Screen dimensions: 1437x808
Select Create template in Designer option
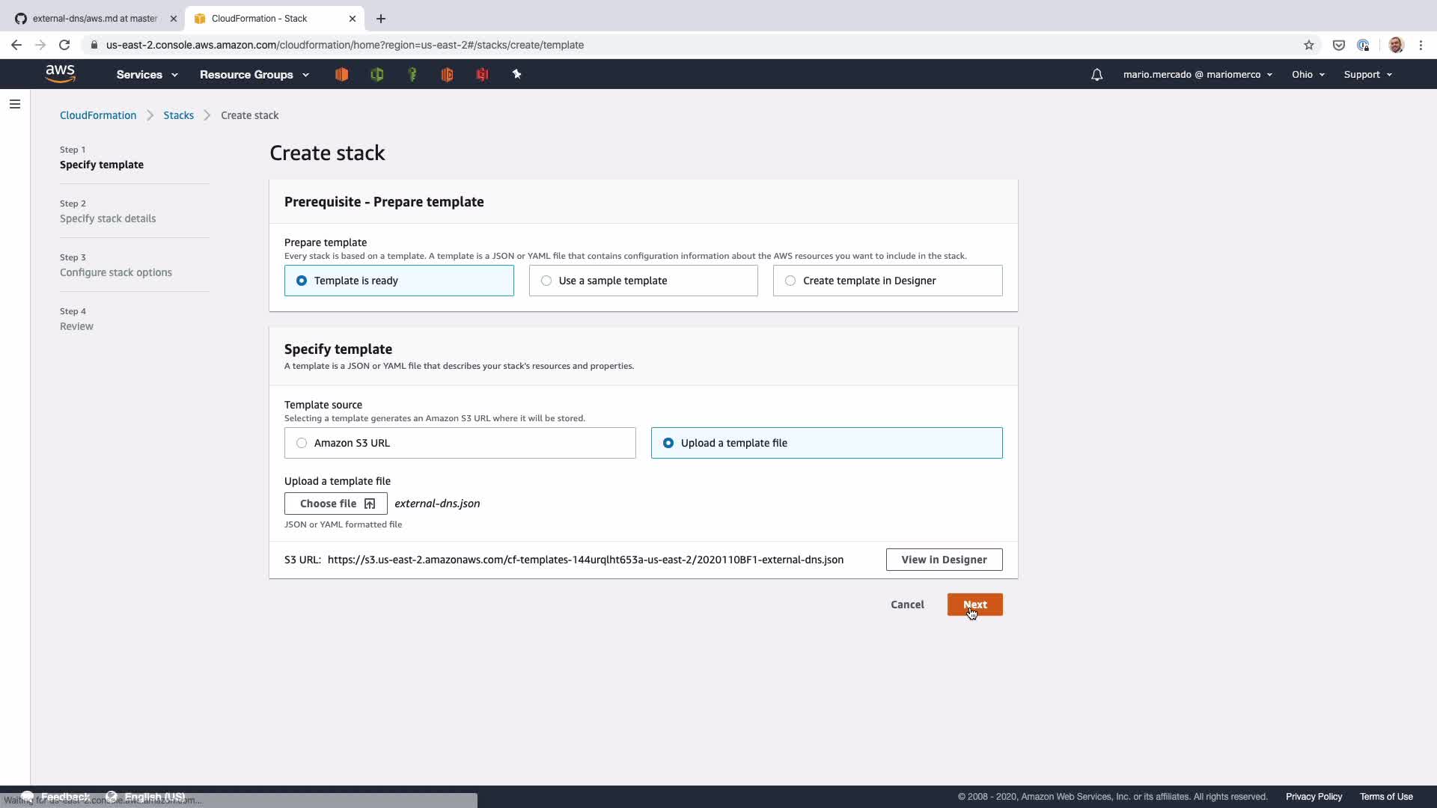tap(887, 281)
